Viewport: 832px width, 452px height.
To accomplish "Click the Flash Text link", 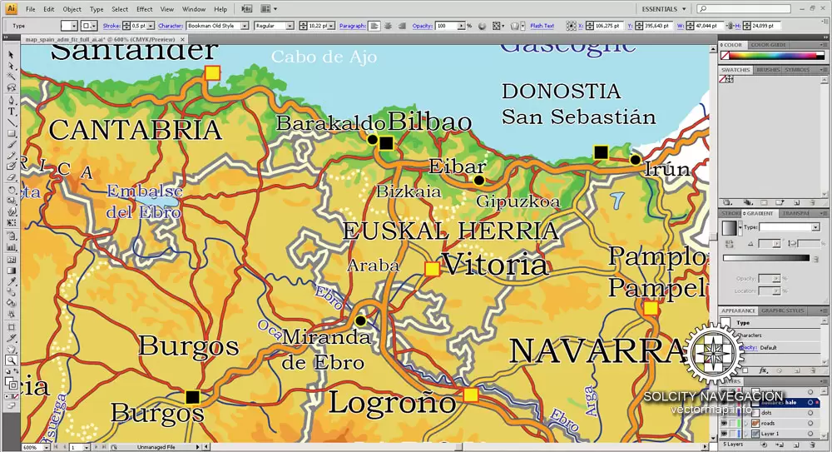I will (542, 26).
